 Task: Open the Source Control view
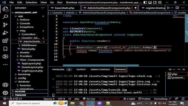pos(5,25)
